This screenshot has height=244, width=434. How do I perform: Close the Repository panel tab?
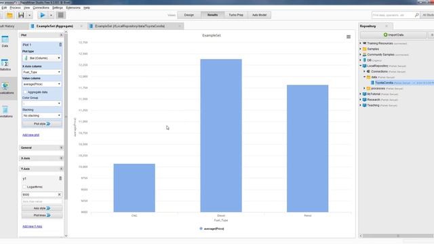click(x=387, y=26)
